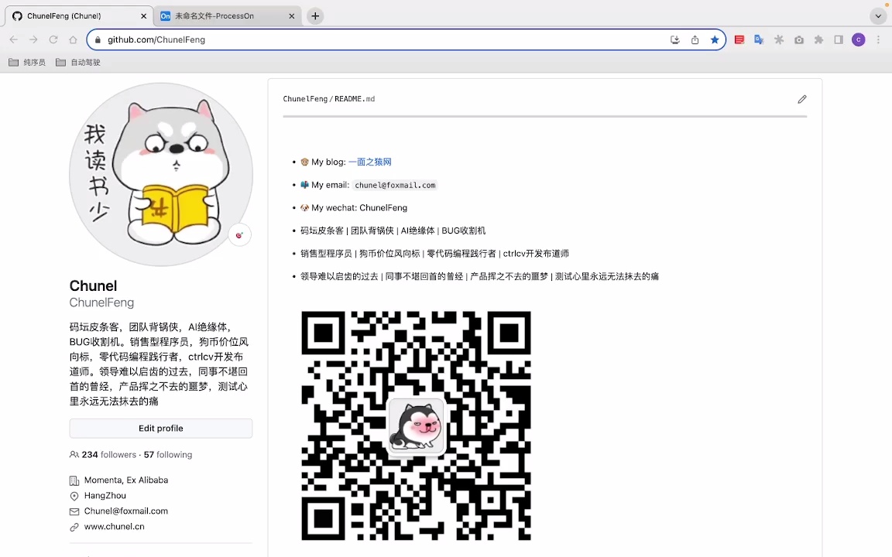Expand the browser window control chevron
The image size is (892, 557).
[x=878, y=15]
